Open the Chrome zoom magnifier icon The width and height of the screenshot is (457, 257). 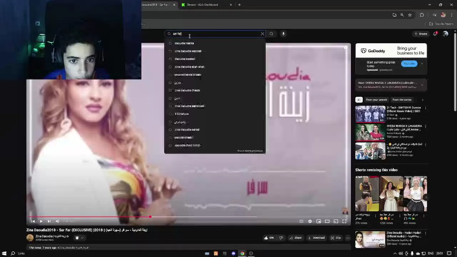pos(402,15)
